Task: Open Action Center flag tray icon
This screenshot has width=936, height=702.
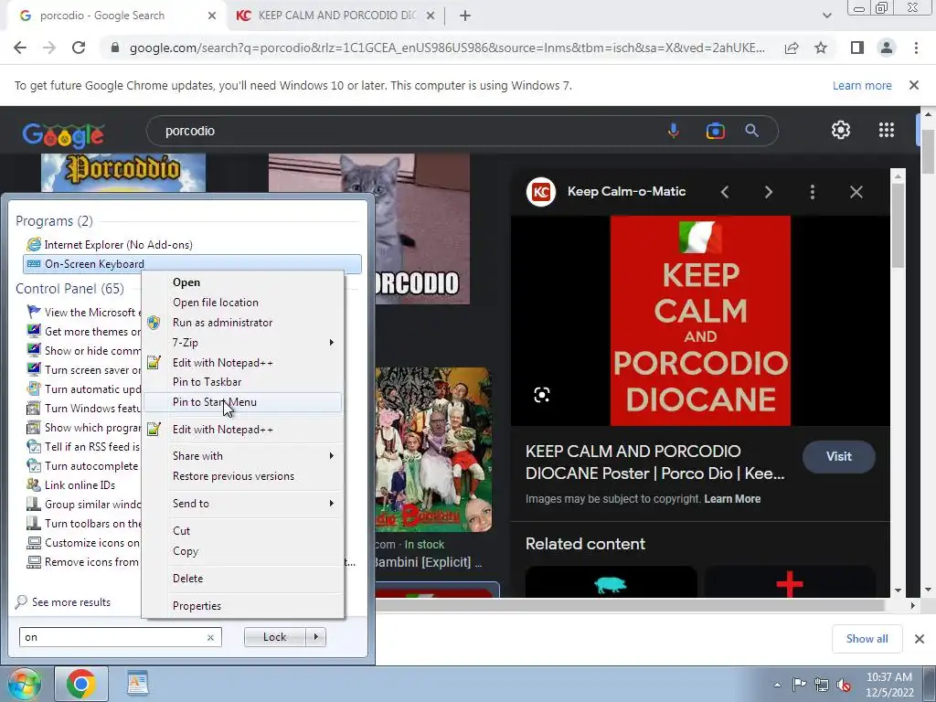Action: (799, 685)
